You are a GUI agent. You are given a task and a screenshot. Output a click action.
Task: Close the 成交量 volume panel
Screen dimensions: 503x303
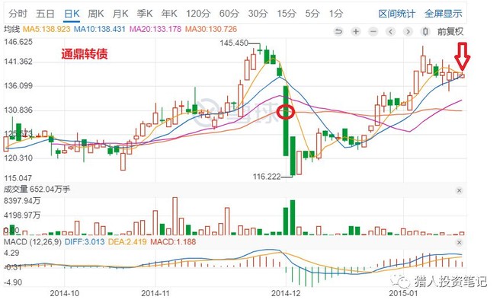tap(459, 190)
